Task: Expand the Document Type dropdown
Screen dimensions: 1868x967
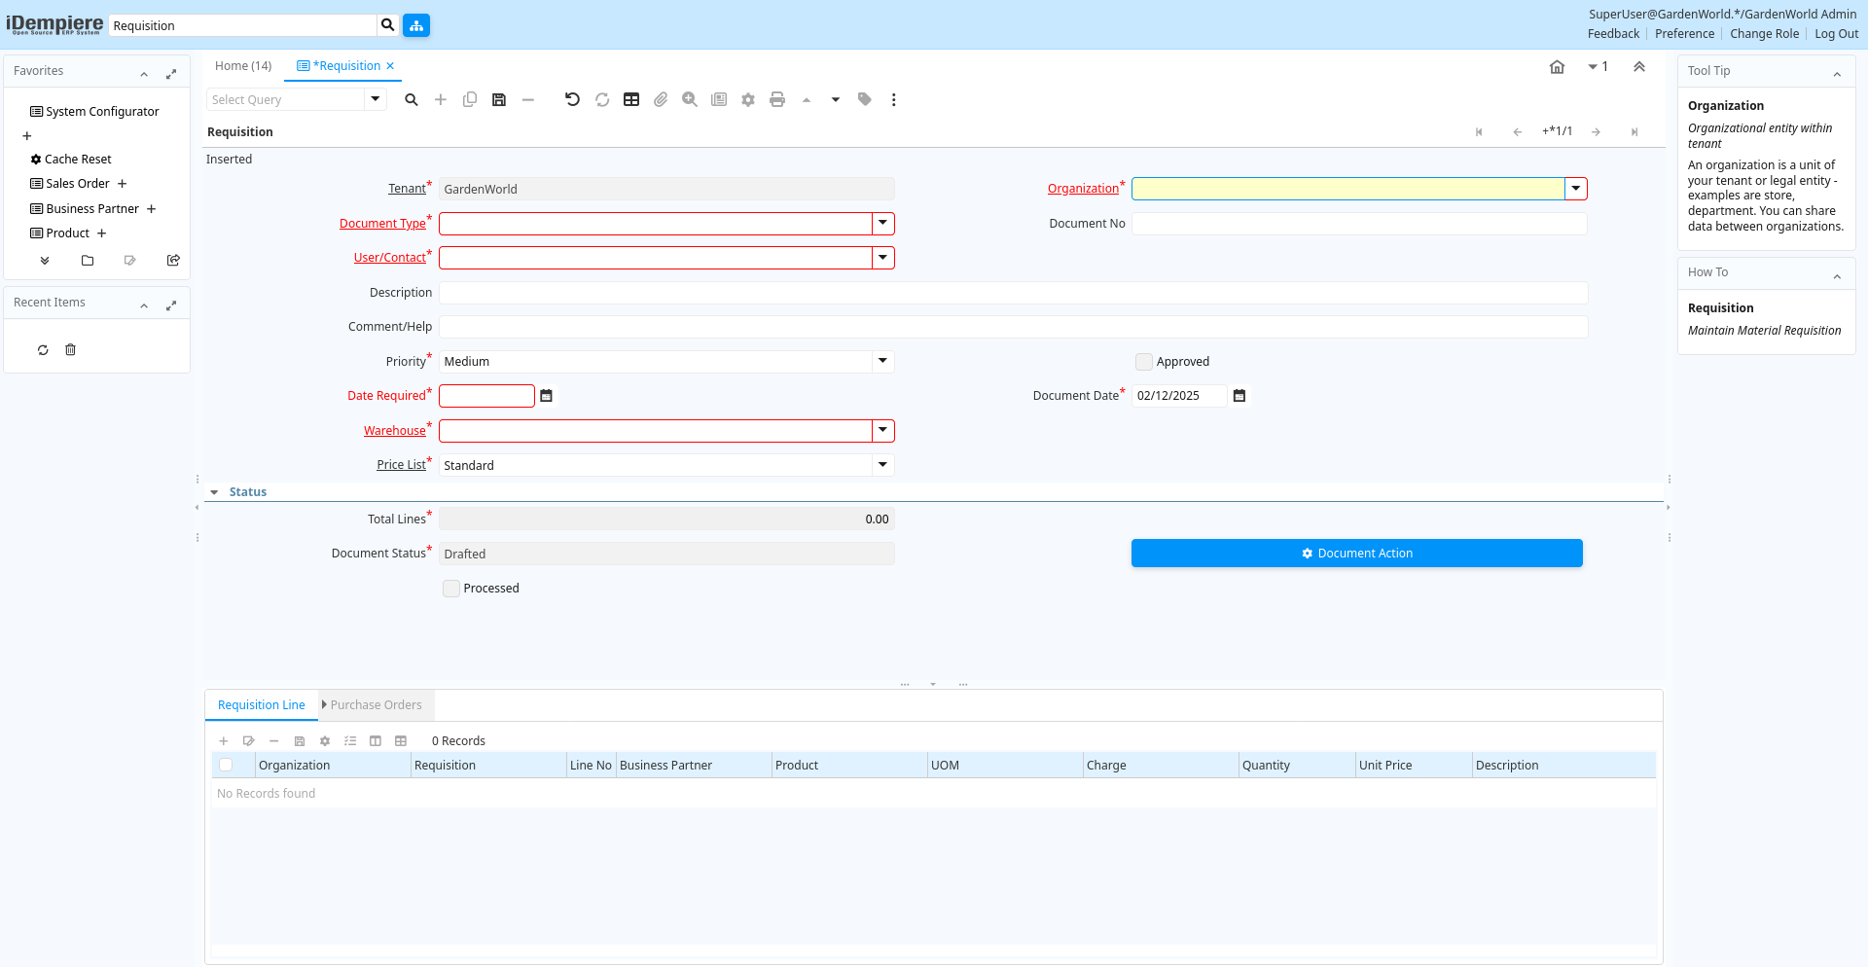Action: tap(882, 224)
